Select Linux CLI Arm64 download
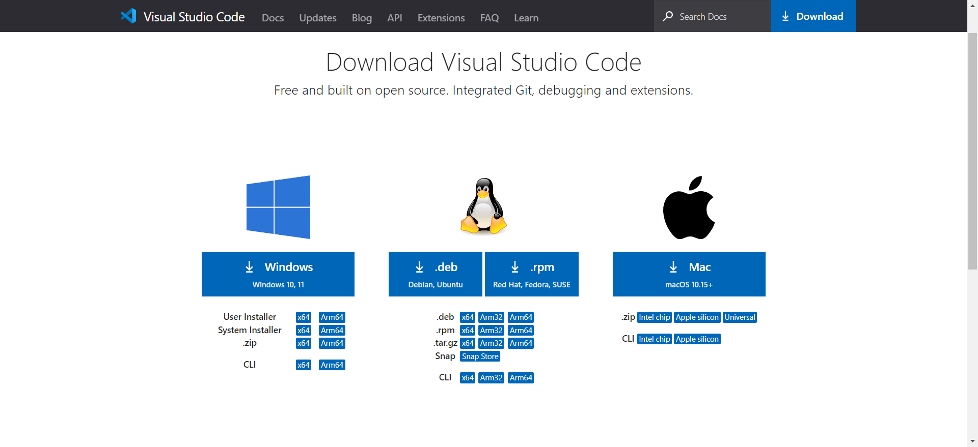This screenshot has height=447, width=978. pyautogui.click(x=521, y=378)
